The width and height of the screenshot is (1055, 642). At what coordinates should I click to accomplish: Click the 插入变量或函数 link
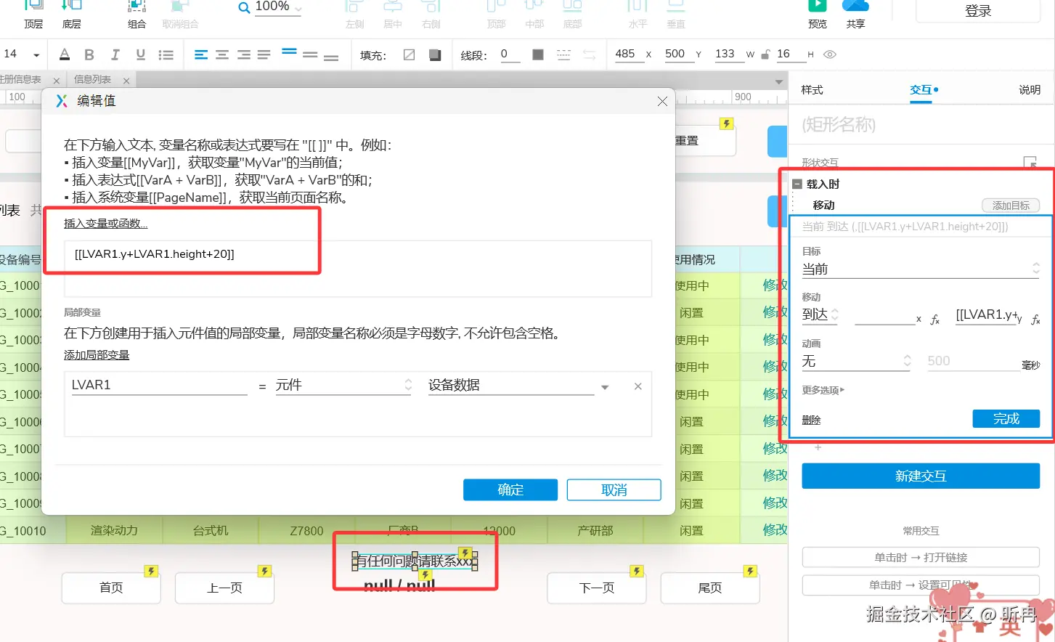105,224
